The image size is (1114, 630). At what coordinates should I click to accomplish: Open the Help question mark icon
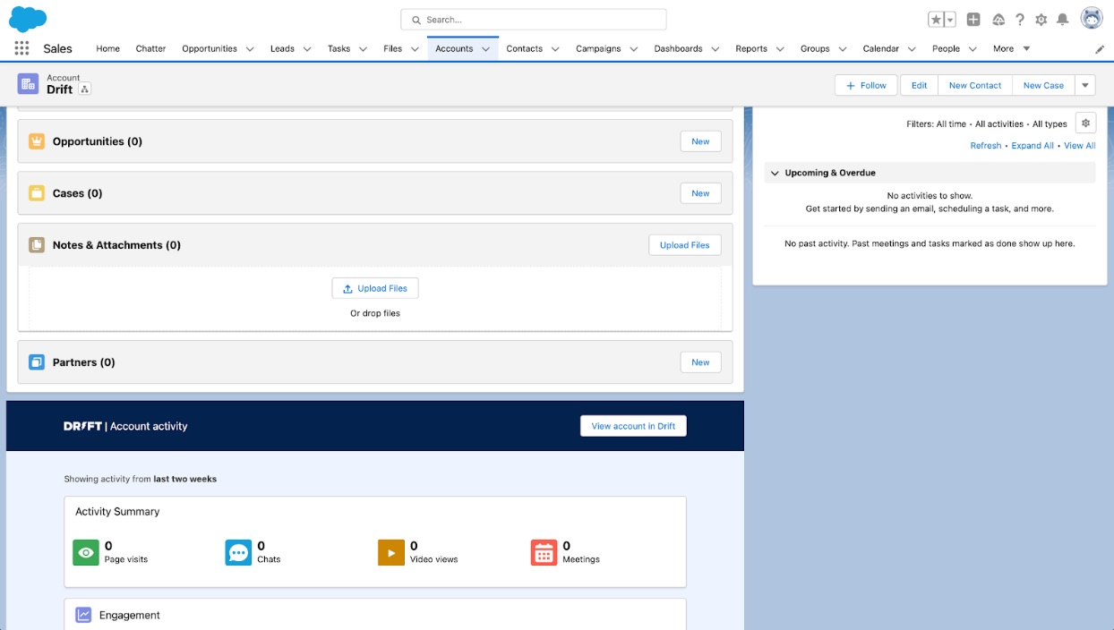click(x=1020, y=20)
